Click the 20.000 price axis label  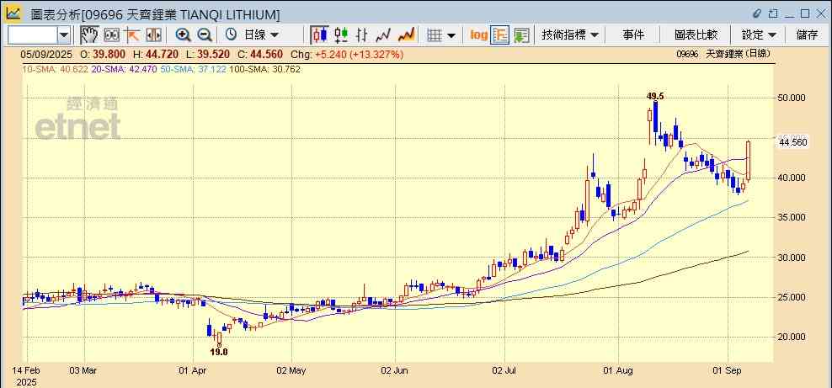click(x=792, y=338)
